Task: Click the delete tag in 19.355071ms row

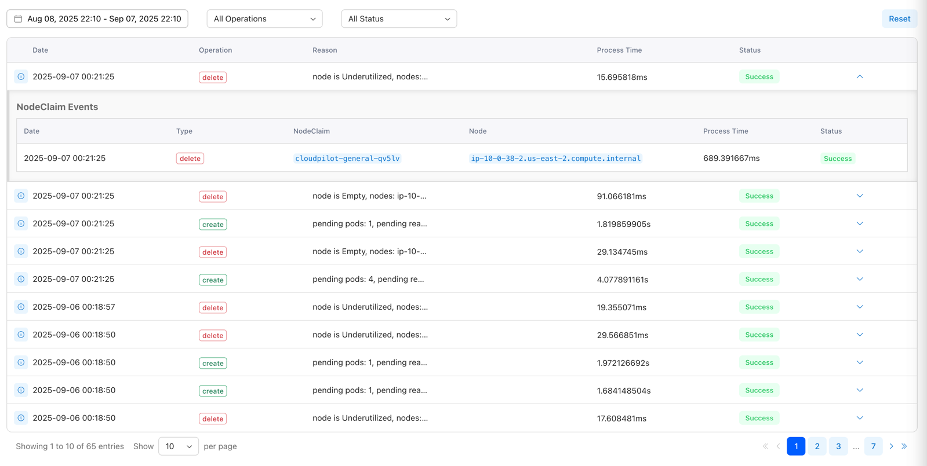Action: (213, 307)
